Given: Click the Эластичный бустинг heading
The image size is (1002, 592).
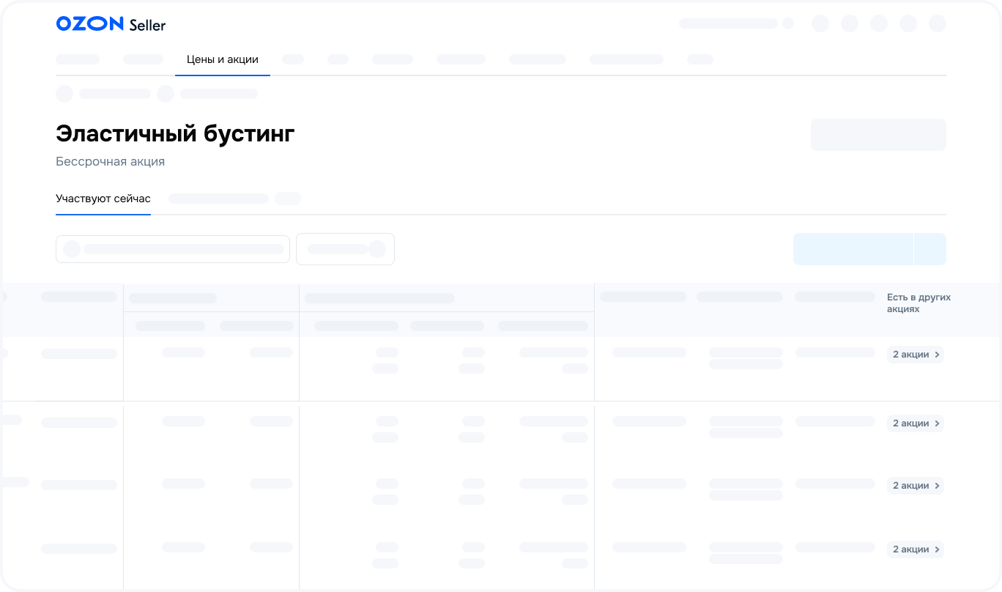Looking at the screenshot, I should coord(175,134).
